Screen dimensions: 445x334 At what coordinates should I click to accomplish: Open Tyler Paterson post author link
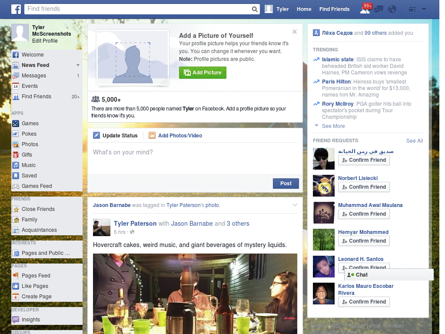[x=135, y=224]
